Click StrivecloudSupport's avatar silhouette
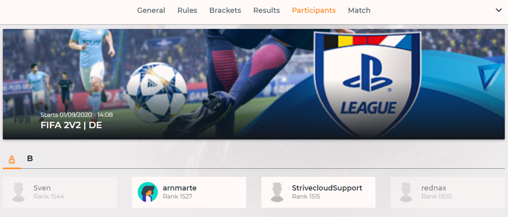This screenshot has width=508, height=217. point(277,192)
